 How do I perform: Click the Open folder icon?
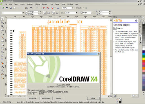coord(7,8)
